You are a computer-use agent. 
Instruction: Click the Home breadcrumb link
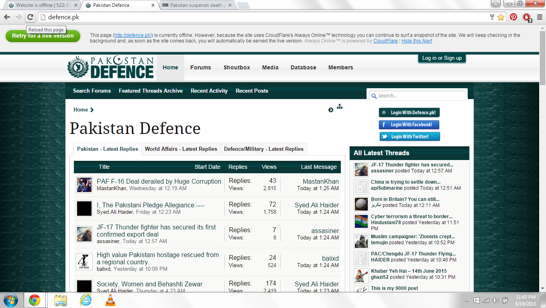pyautogui.click(x=81, y=109)
